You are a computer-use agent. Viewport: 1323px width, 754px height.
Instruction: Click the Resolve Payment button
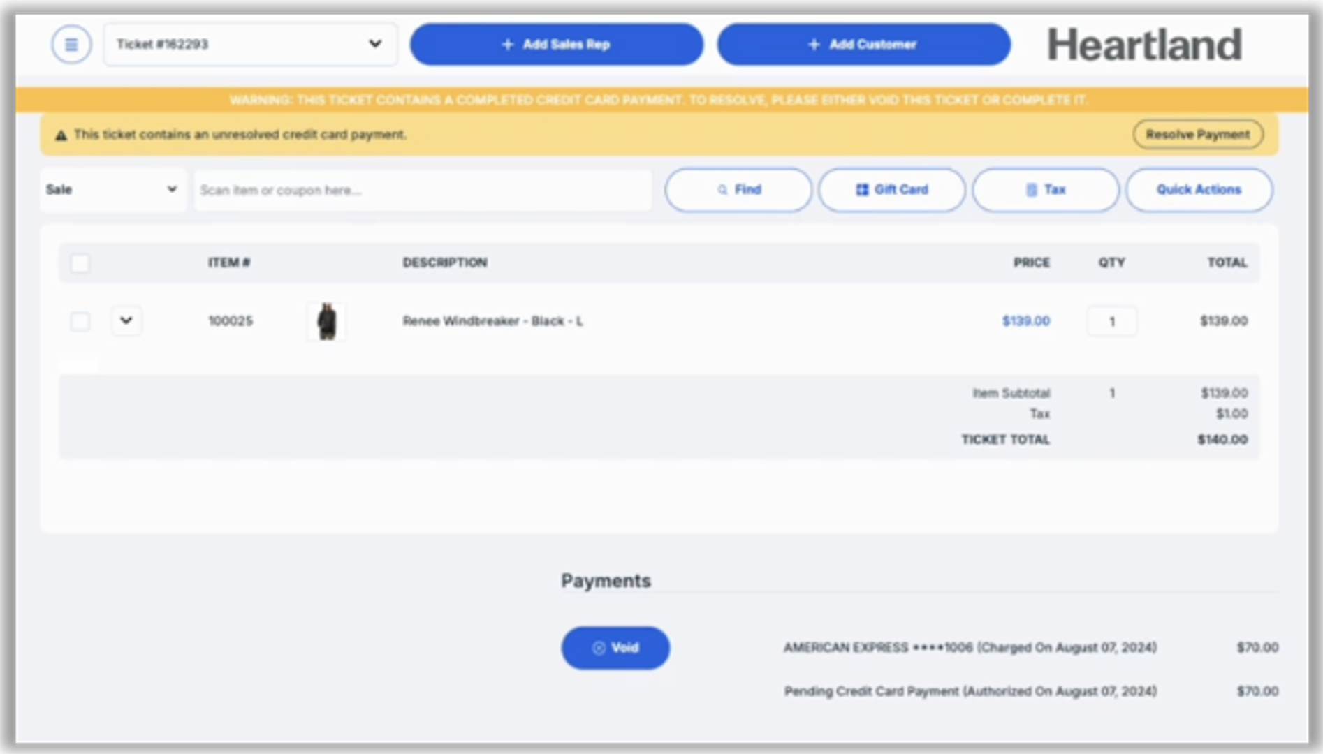pos(1197,135)
